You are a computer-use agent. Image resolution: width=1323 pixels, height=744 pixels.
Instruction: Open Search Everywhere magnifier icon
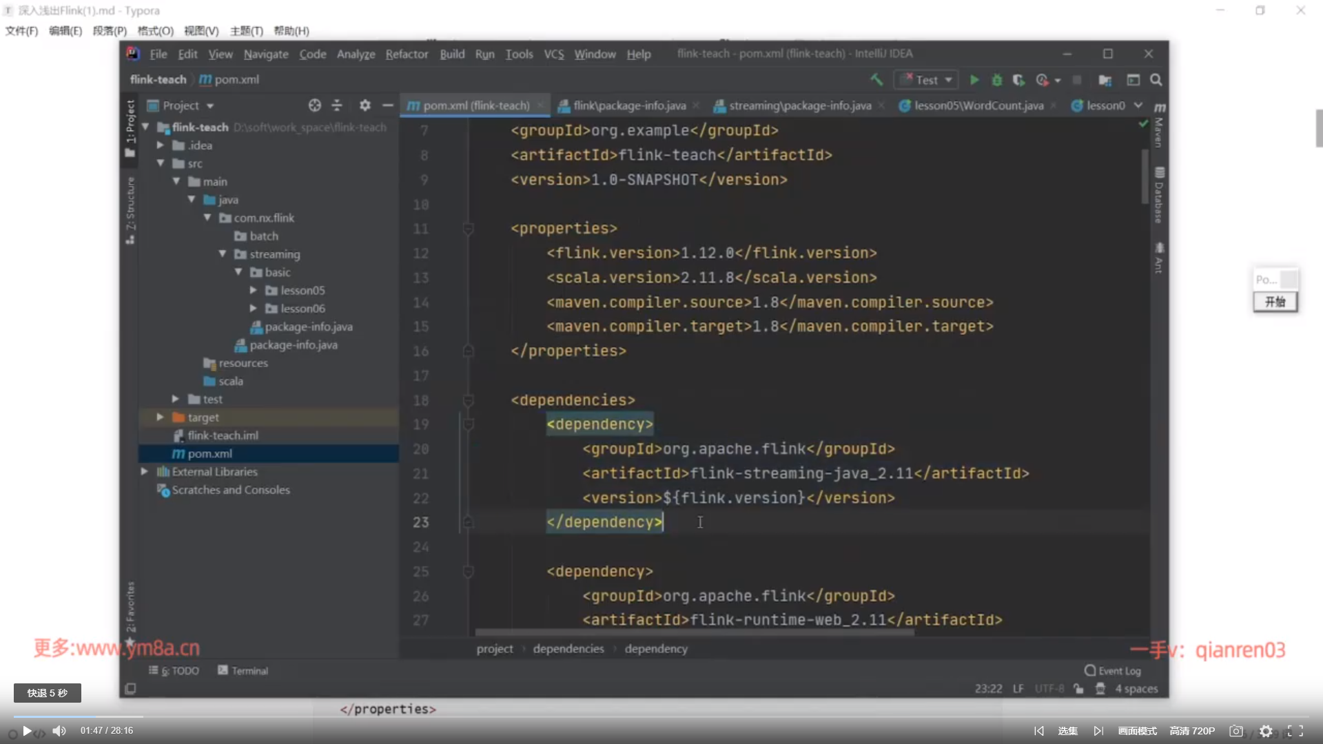pos(1156,80)
